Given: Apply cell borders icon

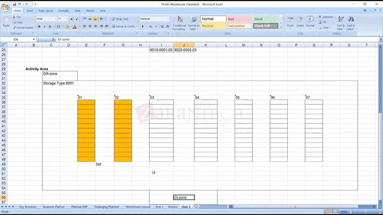Looking at the screenshot, I should tap(59, 26).
